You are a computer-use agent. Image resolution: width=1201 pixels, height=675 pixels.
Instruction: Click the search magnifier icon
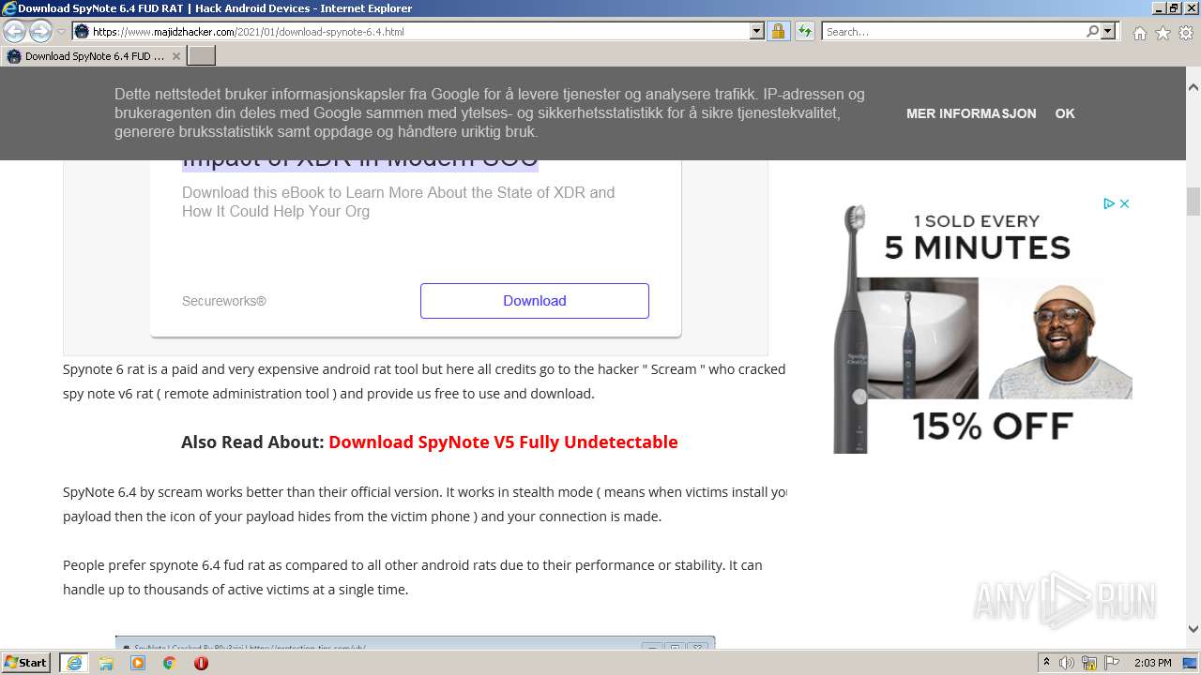pyautogui.click(x=1092, y=32)
